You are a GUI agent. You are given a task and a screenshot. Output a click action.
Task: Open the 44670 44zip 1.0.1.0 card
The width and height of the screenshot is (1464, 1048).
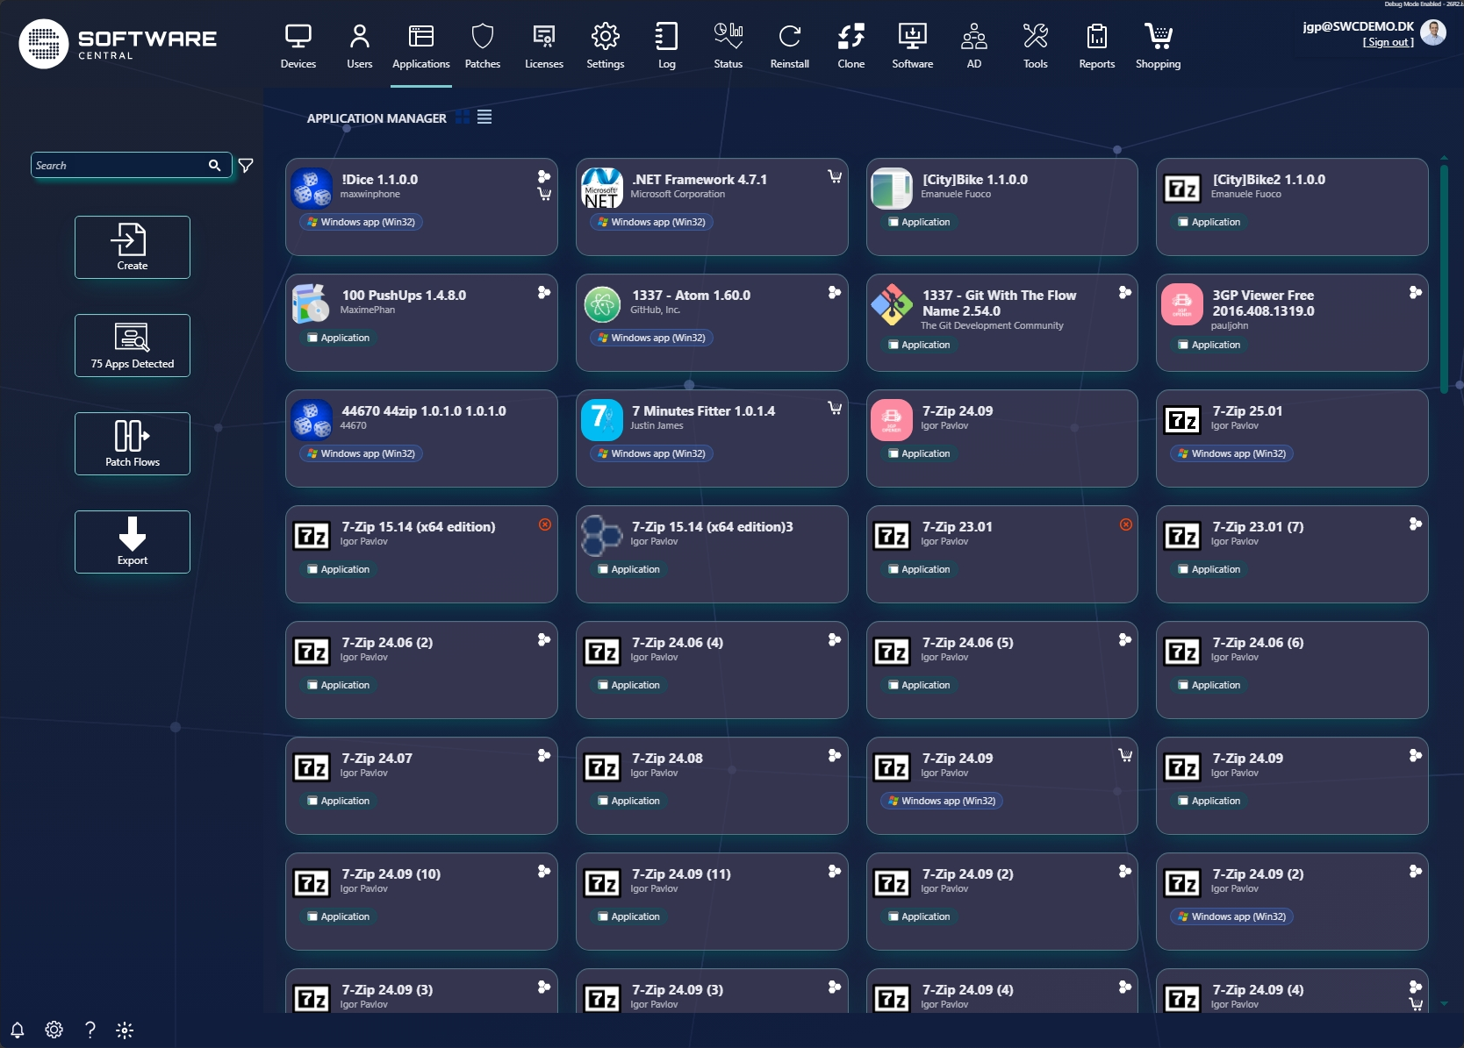tap(421, 438)
